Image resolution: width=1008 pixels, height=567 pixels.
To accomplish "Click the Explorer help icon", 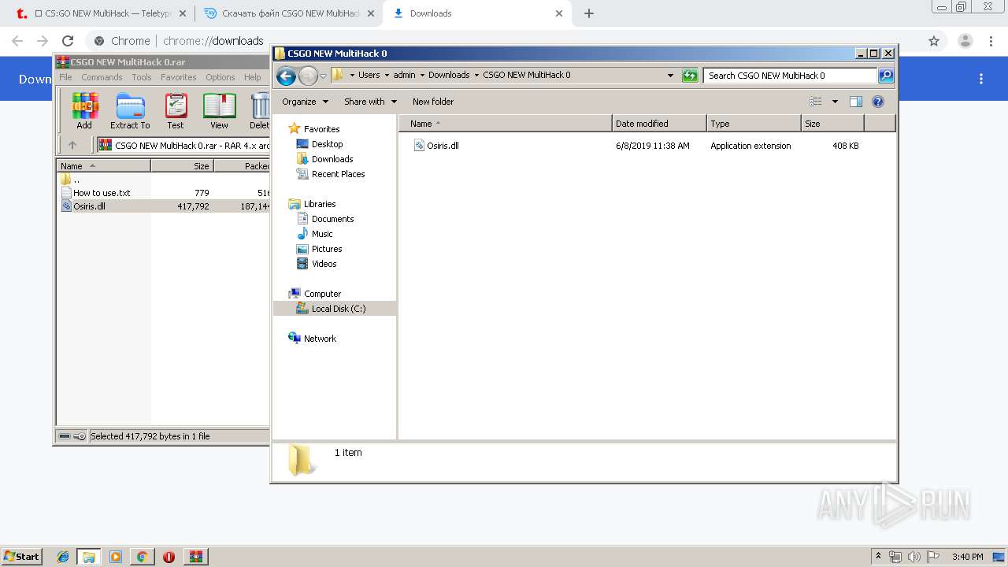I will (878, 102).
